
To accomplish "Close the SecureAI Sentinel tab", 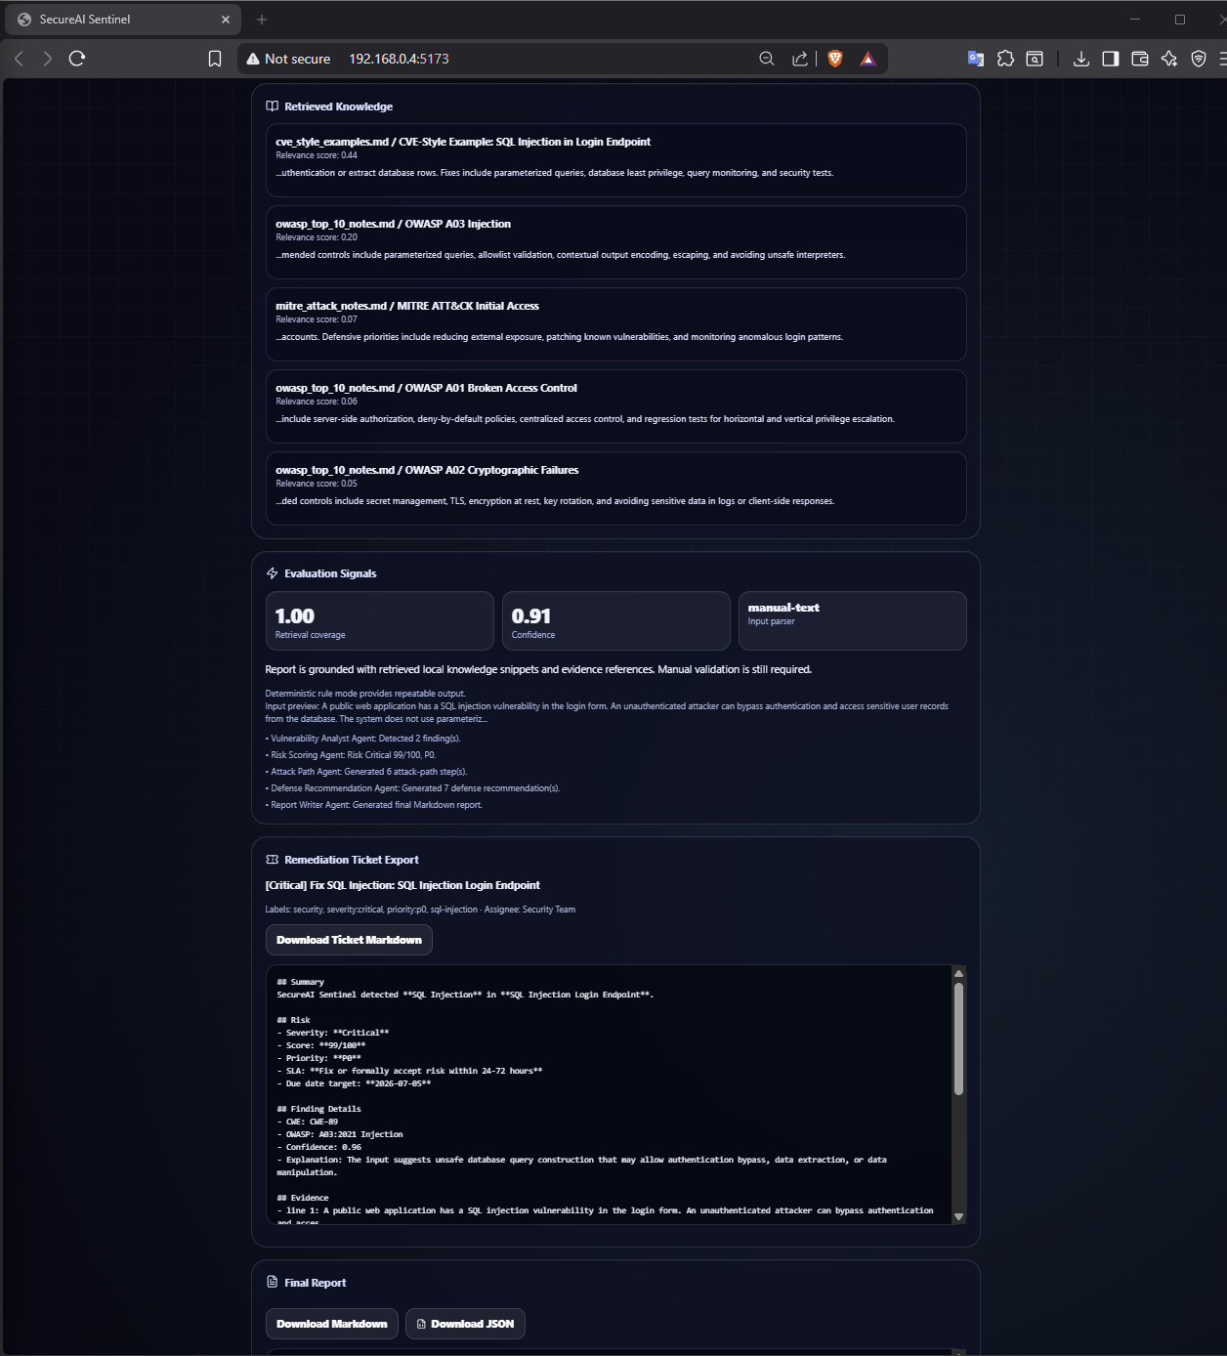I will [x=226, y=20].
